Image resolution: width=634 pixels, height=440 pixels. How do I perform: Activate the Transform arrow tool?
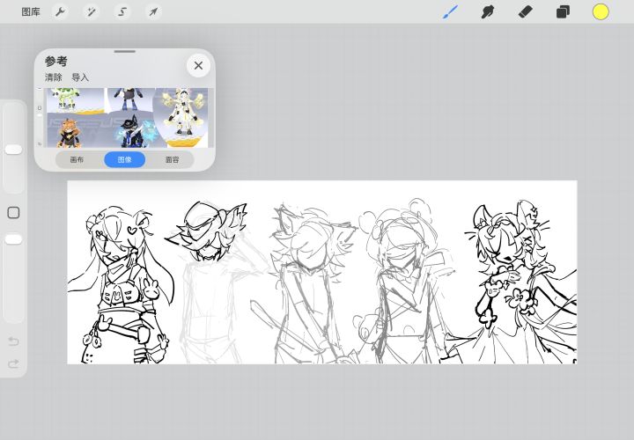(153, 11)
